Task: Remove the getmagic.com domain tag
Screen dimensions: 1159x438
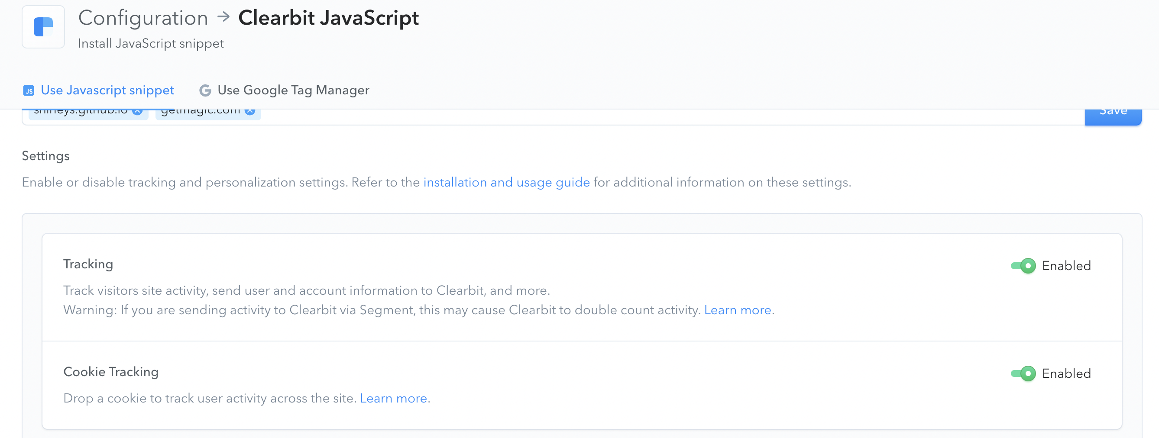Action: click(x=250, y=112)
